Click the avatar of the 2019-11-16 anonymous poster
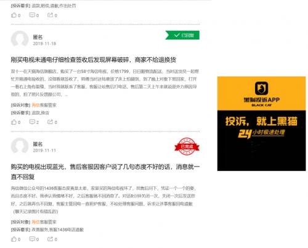Viewport: 308px width, 248px height. pos(20,39)
